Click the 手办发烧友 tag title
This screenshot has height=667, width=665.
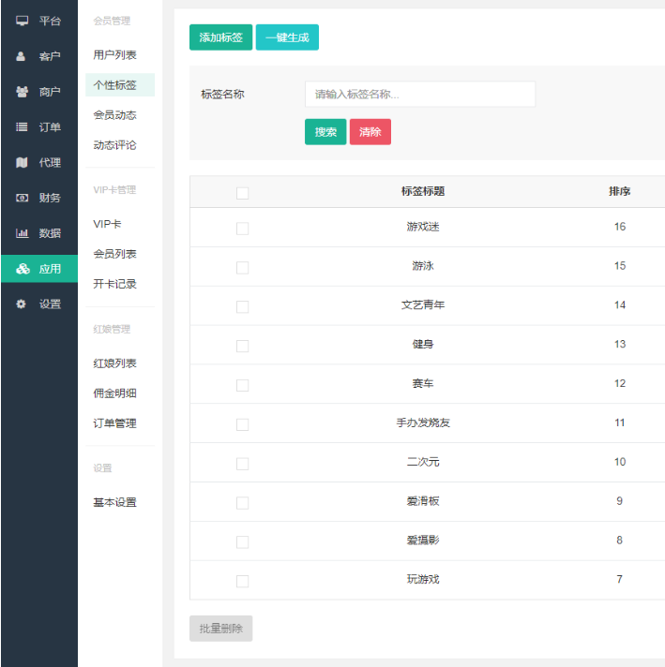coord(423,422)
